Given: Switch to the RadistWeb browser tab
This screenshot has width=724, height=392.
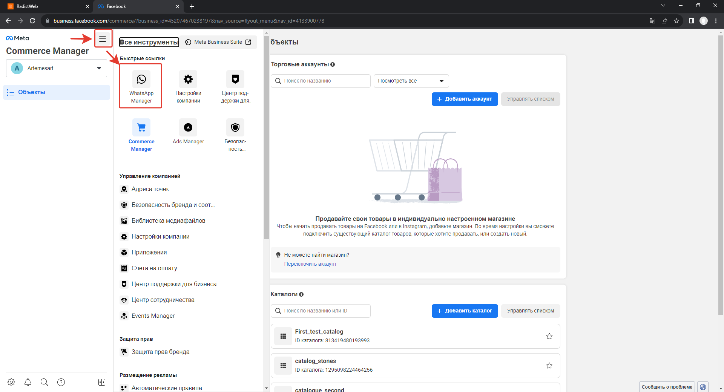Looking at the screenshot, I should click(47, 6).
